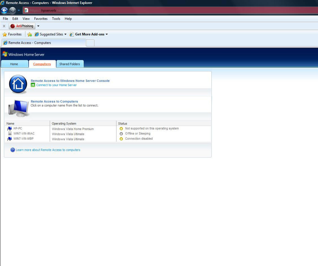Image resolution: width=318 pixels, height=266 pixels.
Task: Click Windows Vista Ultimate in WIN7-VM-MBP row
Action: [x=68, y=139]
